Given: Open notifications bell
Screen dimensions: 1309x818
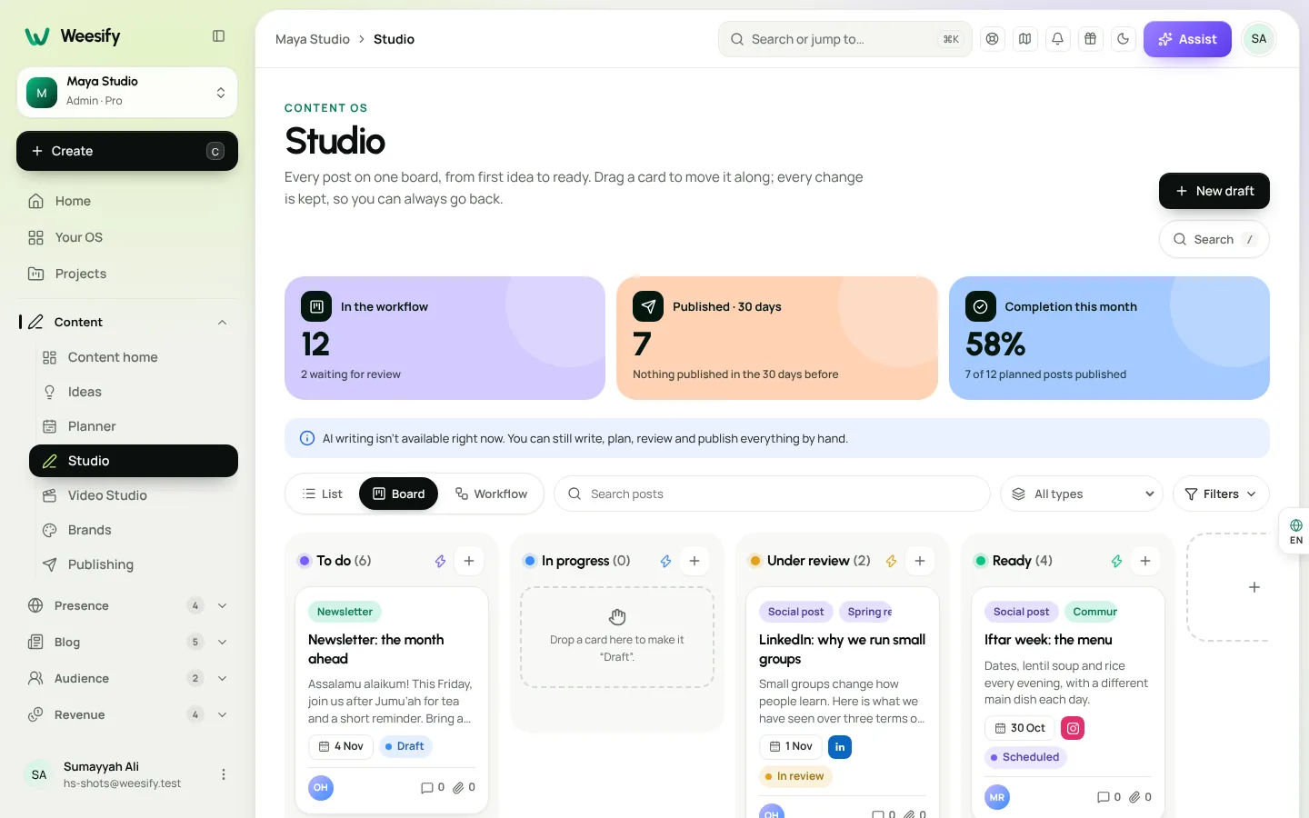Looking at the screenshot, I should tap(1058, 39).
